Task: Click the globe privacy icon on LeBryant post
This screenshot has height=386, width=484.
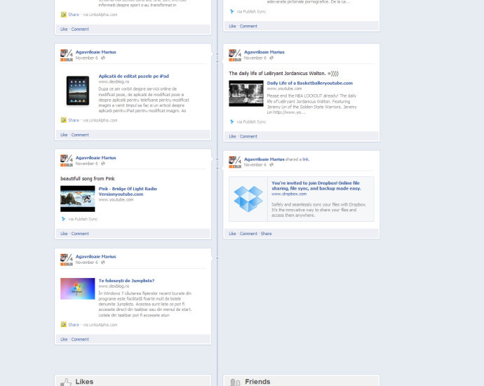Action: [271, 58]
